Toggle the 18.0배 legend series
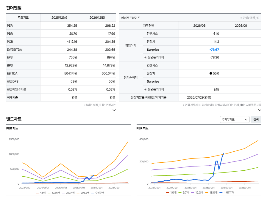This screenshot has width=267, height=198. (x=211, y=193)
